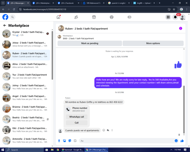This screenshot has height=152, width=190.
Task: Switch to the (20+) Facebook browser tab
Action: [x=68, y=3]
